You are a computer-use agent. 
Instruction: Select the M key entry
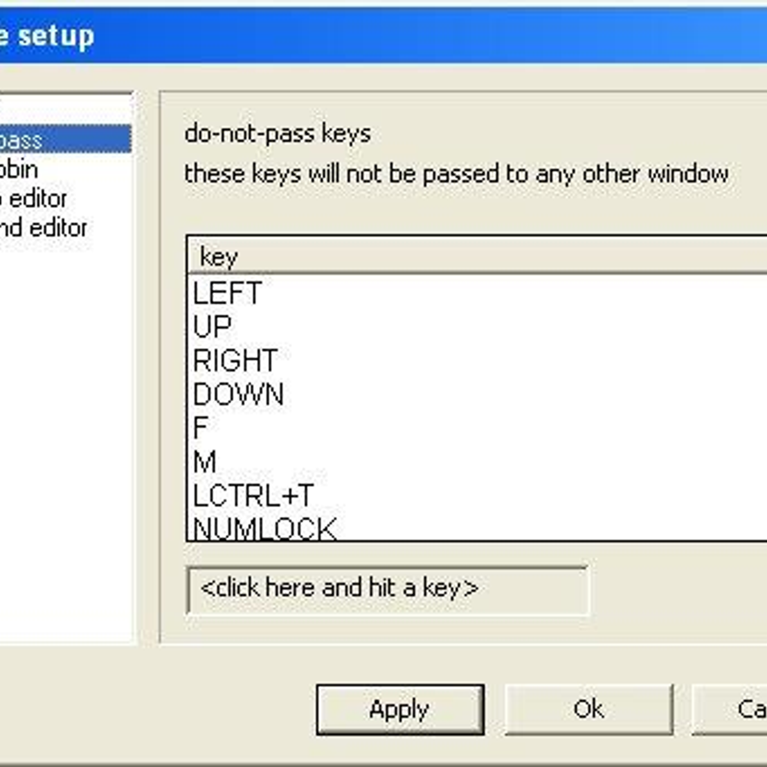tap(205, 462)
